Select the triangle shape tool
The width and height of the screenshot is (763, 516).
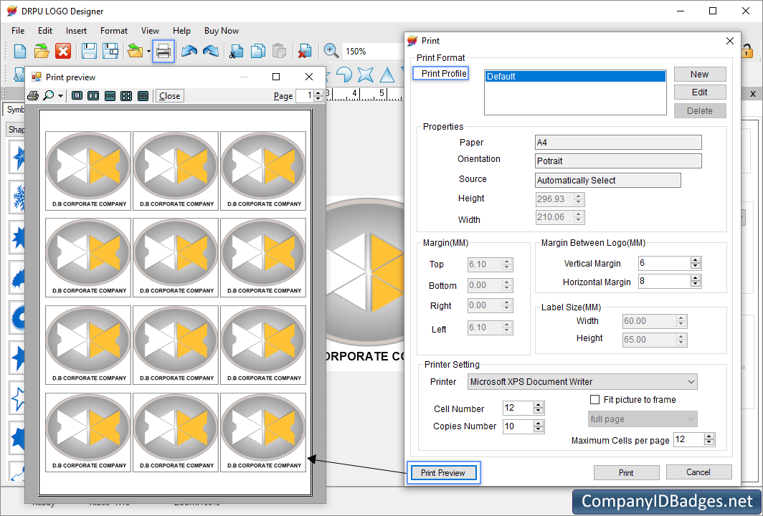387,75
